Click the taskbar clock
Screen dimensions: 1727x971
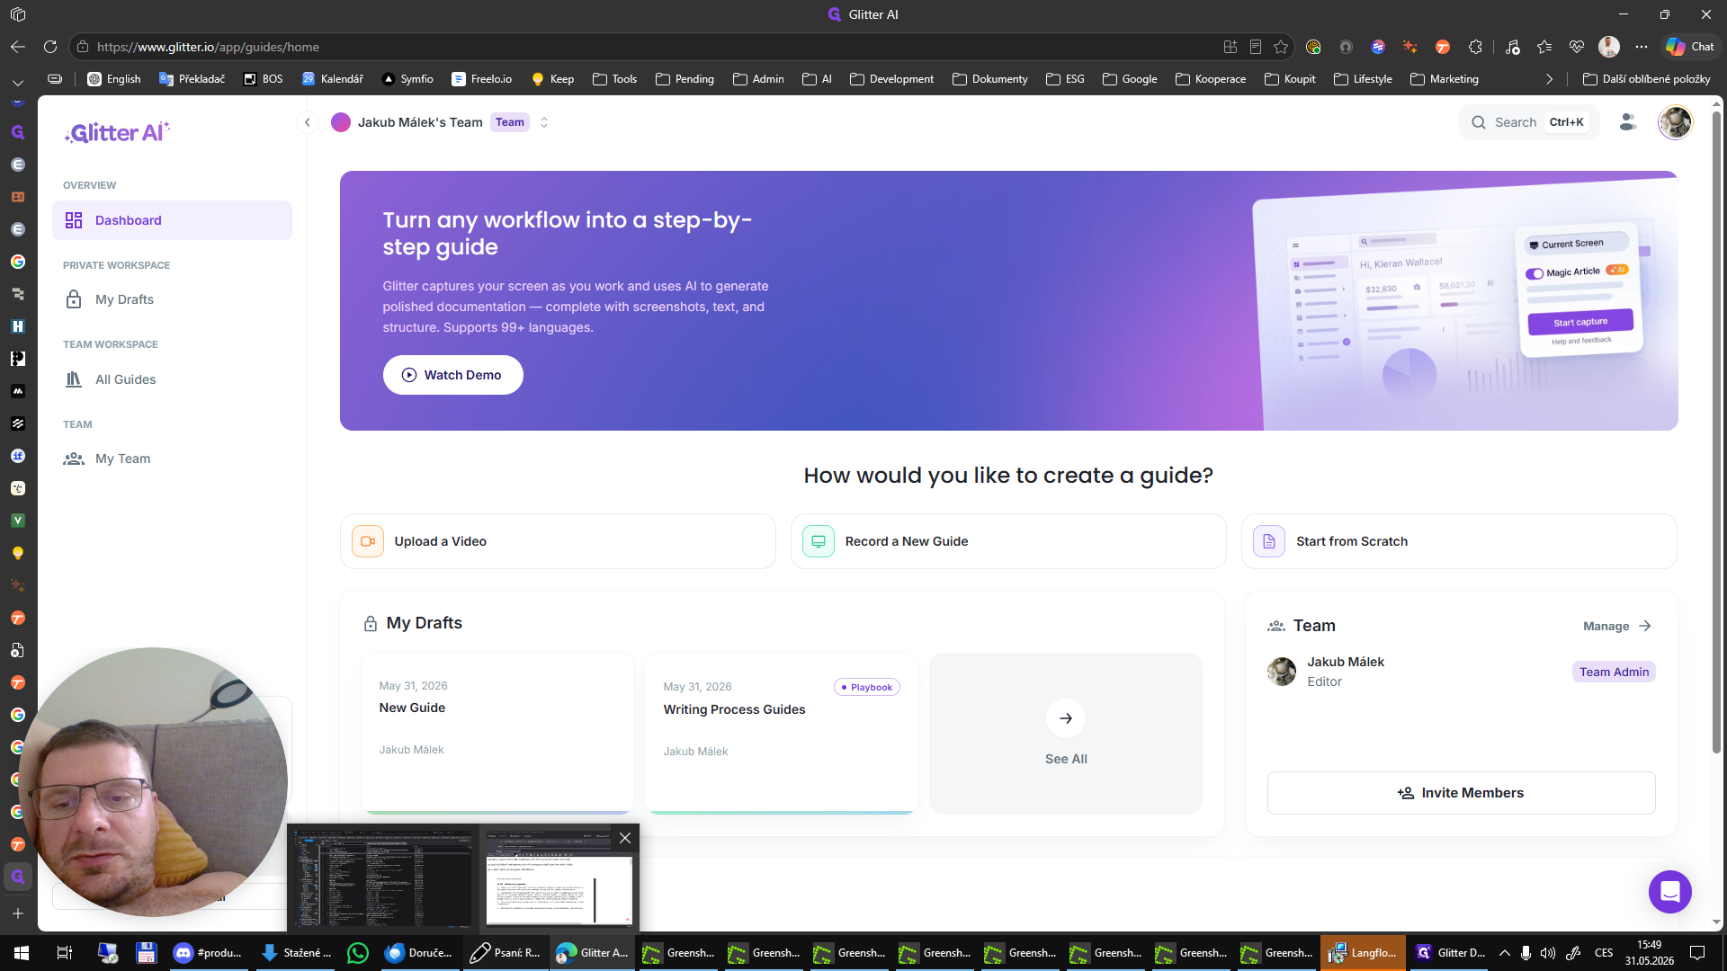1650,953
